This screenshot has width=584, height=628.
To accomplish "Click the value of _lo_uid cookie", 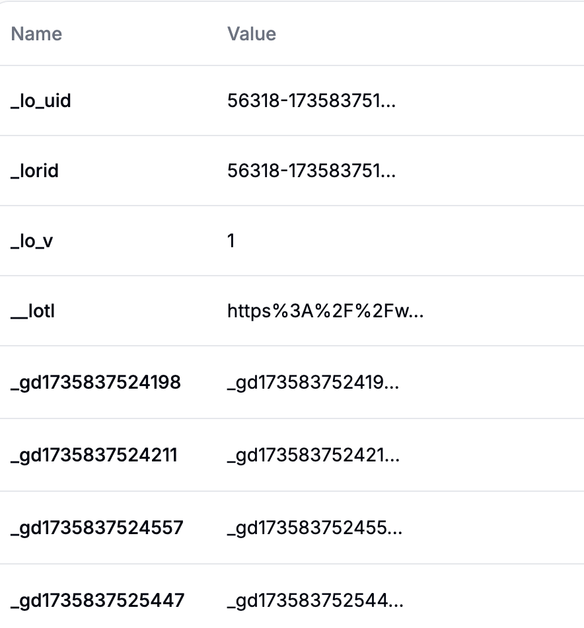I will (311, 101).
